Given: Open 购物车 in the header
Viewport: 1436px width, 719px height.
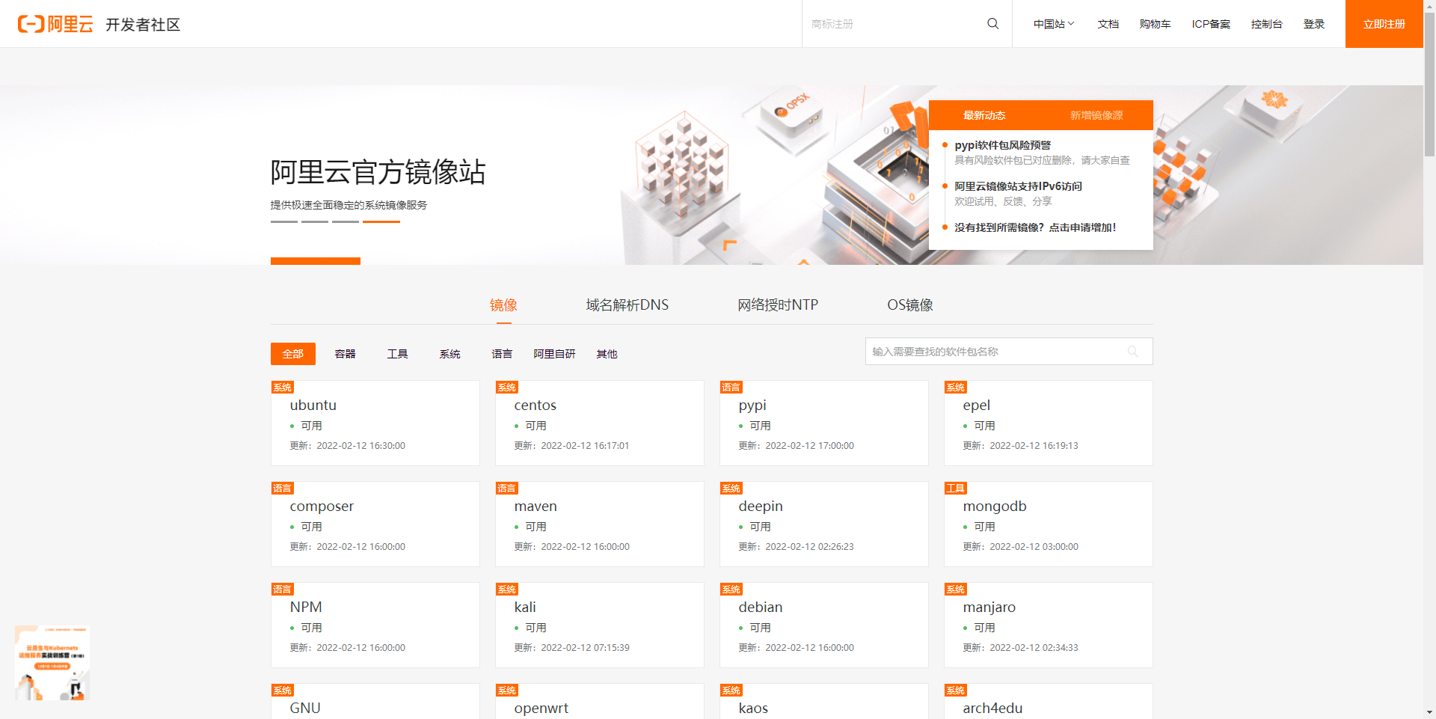Looking at the screenshot, I should click(1155, 24).
